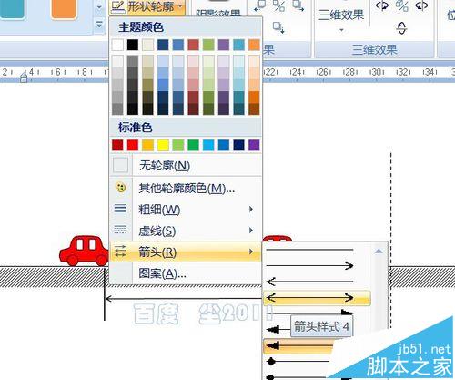Click the tilt right 3D rotation icon
Screen dimensions: 455x380
click(x=421, y=6)
